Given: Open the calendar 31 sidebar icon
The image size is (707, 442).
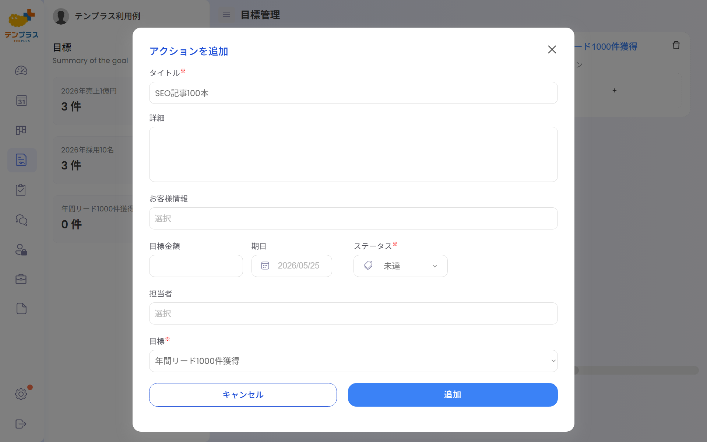Looking at the screenshot, I should tap(21, 101).
